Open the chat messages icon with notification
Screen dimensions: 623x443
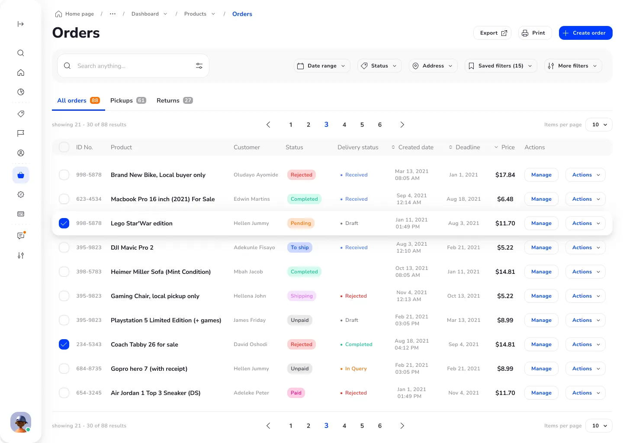coord(20,236)
